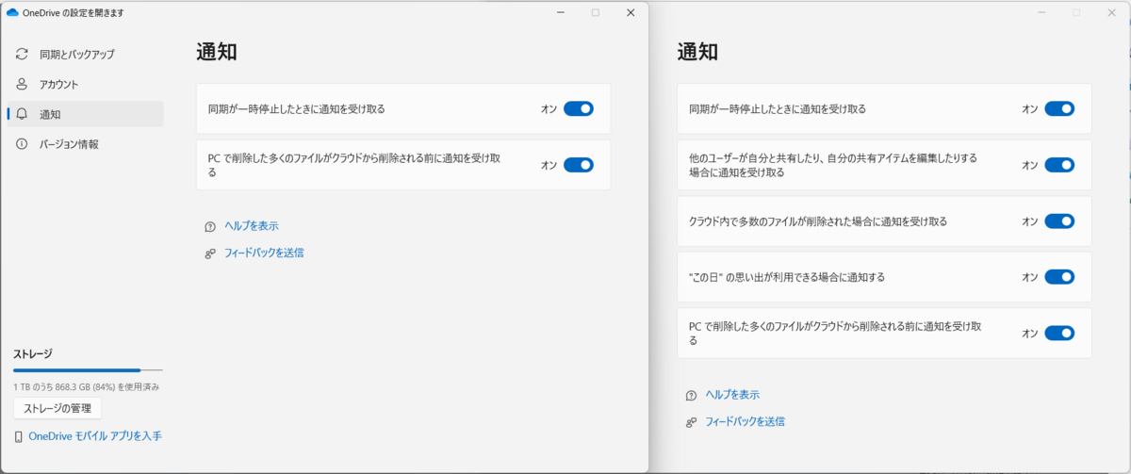This screenshot has height=474, width=1131.
Task: Click the info icon beside バージョン情報
Action: point(22,144)
